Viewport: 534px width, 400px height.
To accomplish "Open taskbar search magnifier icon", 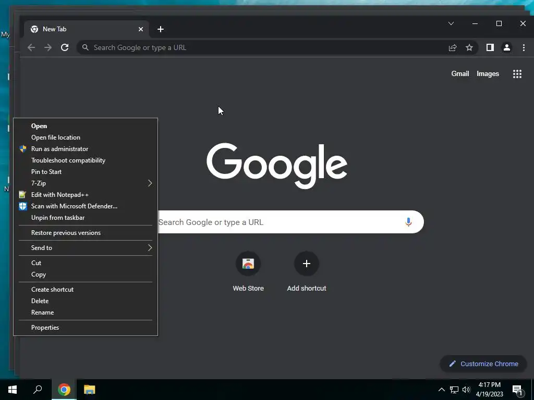I will click(38, 390).
